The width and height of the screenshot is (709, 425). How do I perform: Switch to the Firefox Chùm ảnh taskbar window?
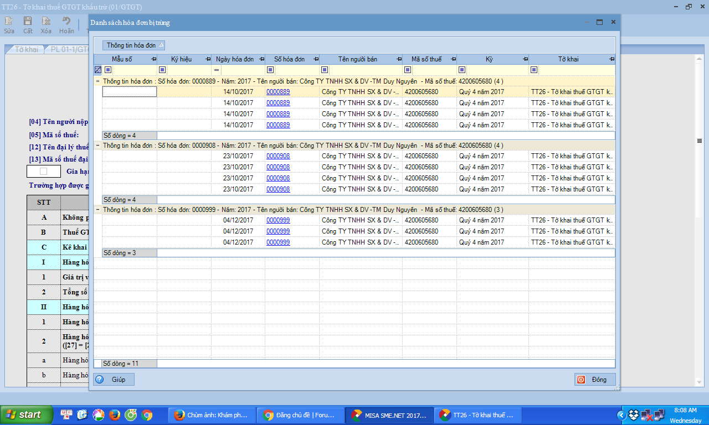pyautogui.click(x=212, y=414)
